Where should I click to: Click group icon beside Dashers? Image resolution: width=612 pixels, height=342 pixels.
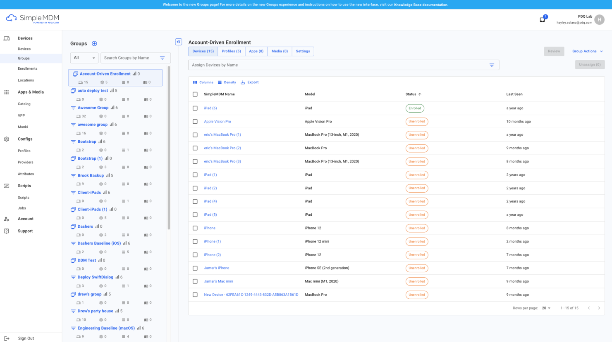pos(73,226)
